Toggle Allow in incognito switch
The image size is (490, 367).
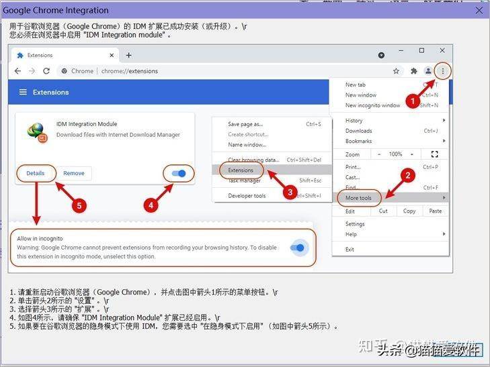pos(297,248)
